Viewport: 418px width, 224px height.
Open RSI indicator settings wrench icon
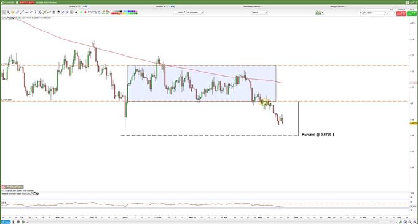pyautogui.click(x=31, y=193)
